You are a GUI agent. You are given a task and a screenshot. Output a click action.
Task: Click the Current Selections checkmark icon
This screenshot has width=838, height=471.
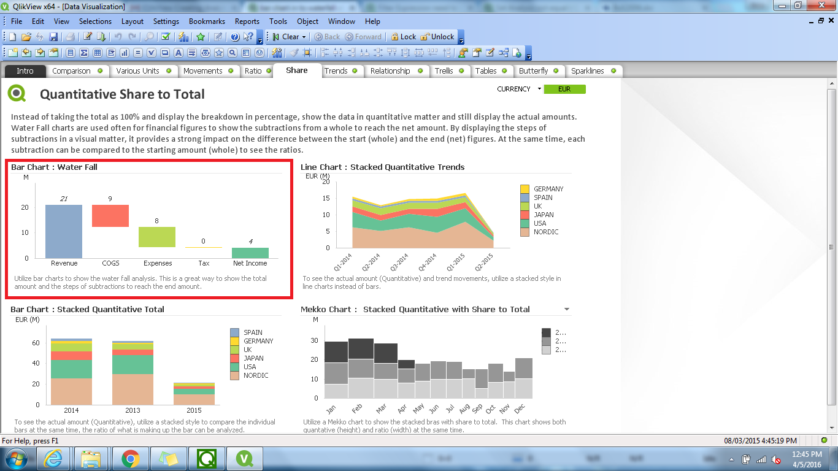click(166, 37)
